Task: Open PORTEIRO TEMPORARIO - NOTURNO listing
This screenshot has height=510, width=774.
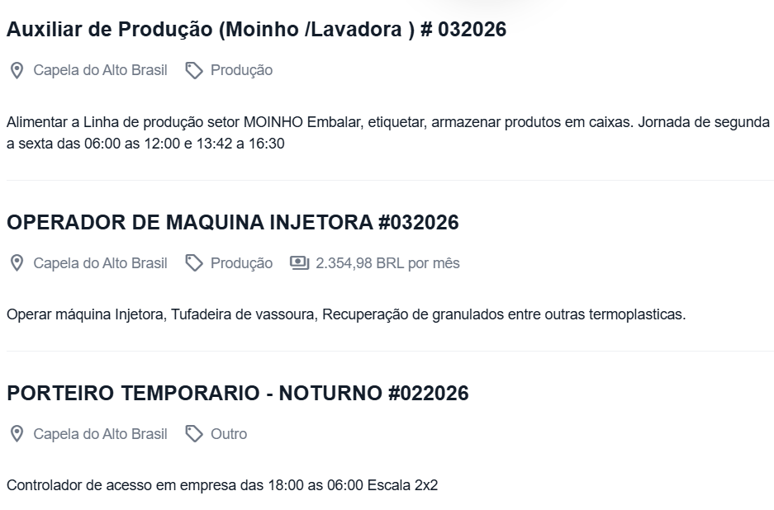Action: pos(237,394)
